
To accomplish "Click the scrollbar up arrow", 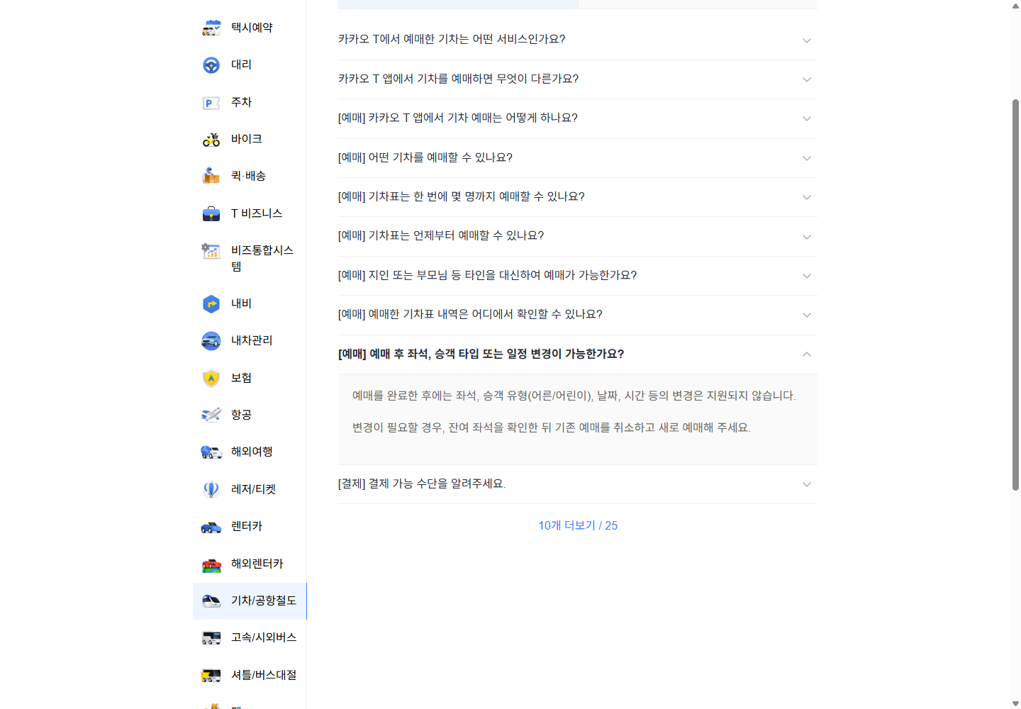I will (x=1015, y=5).
